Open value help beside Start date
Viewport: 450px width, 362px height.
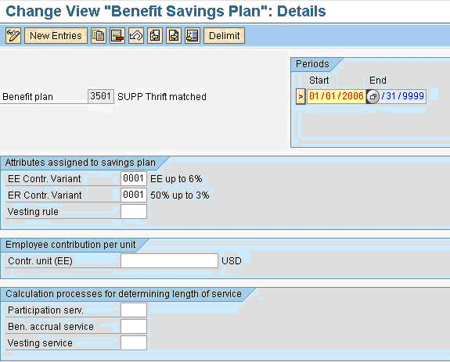pyautogui.click(x=373, y=96)
